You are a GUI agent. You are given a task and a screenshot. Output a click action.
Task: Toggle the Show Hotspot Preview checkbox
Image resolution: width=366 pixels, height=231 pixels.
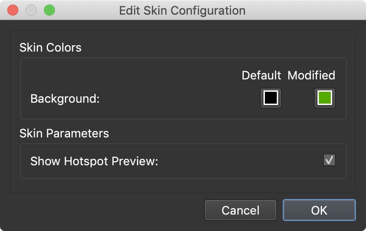329,160
